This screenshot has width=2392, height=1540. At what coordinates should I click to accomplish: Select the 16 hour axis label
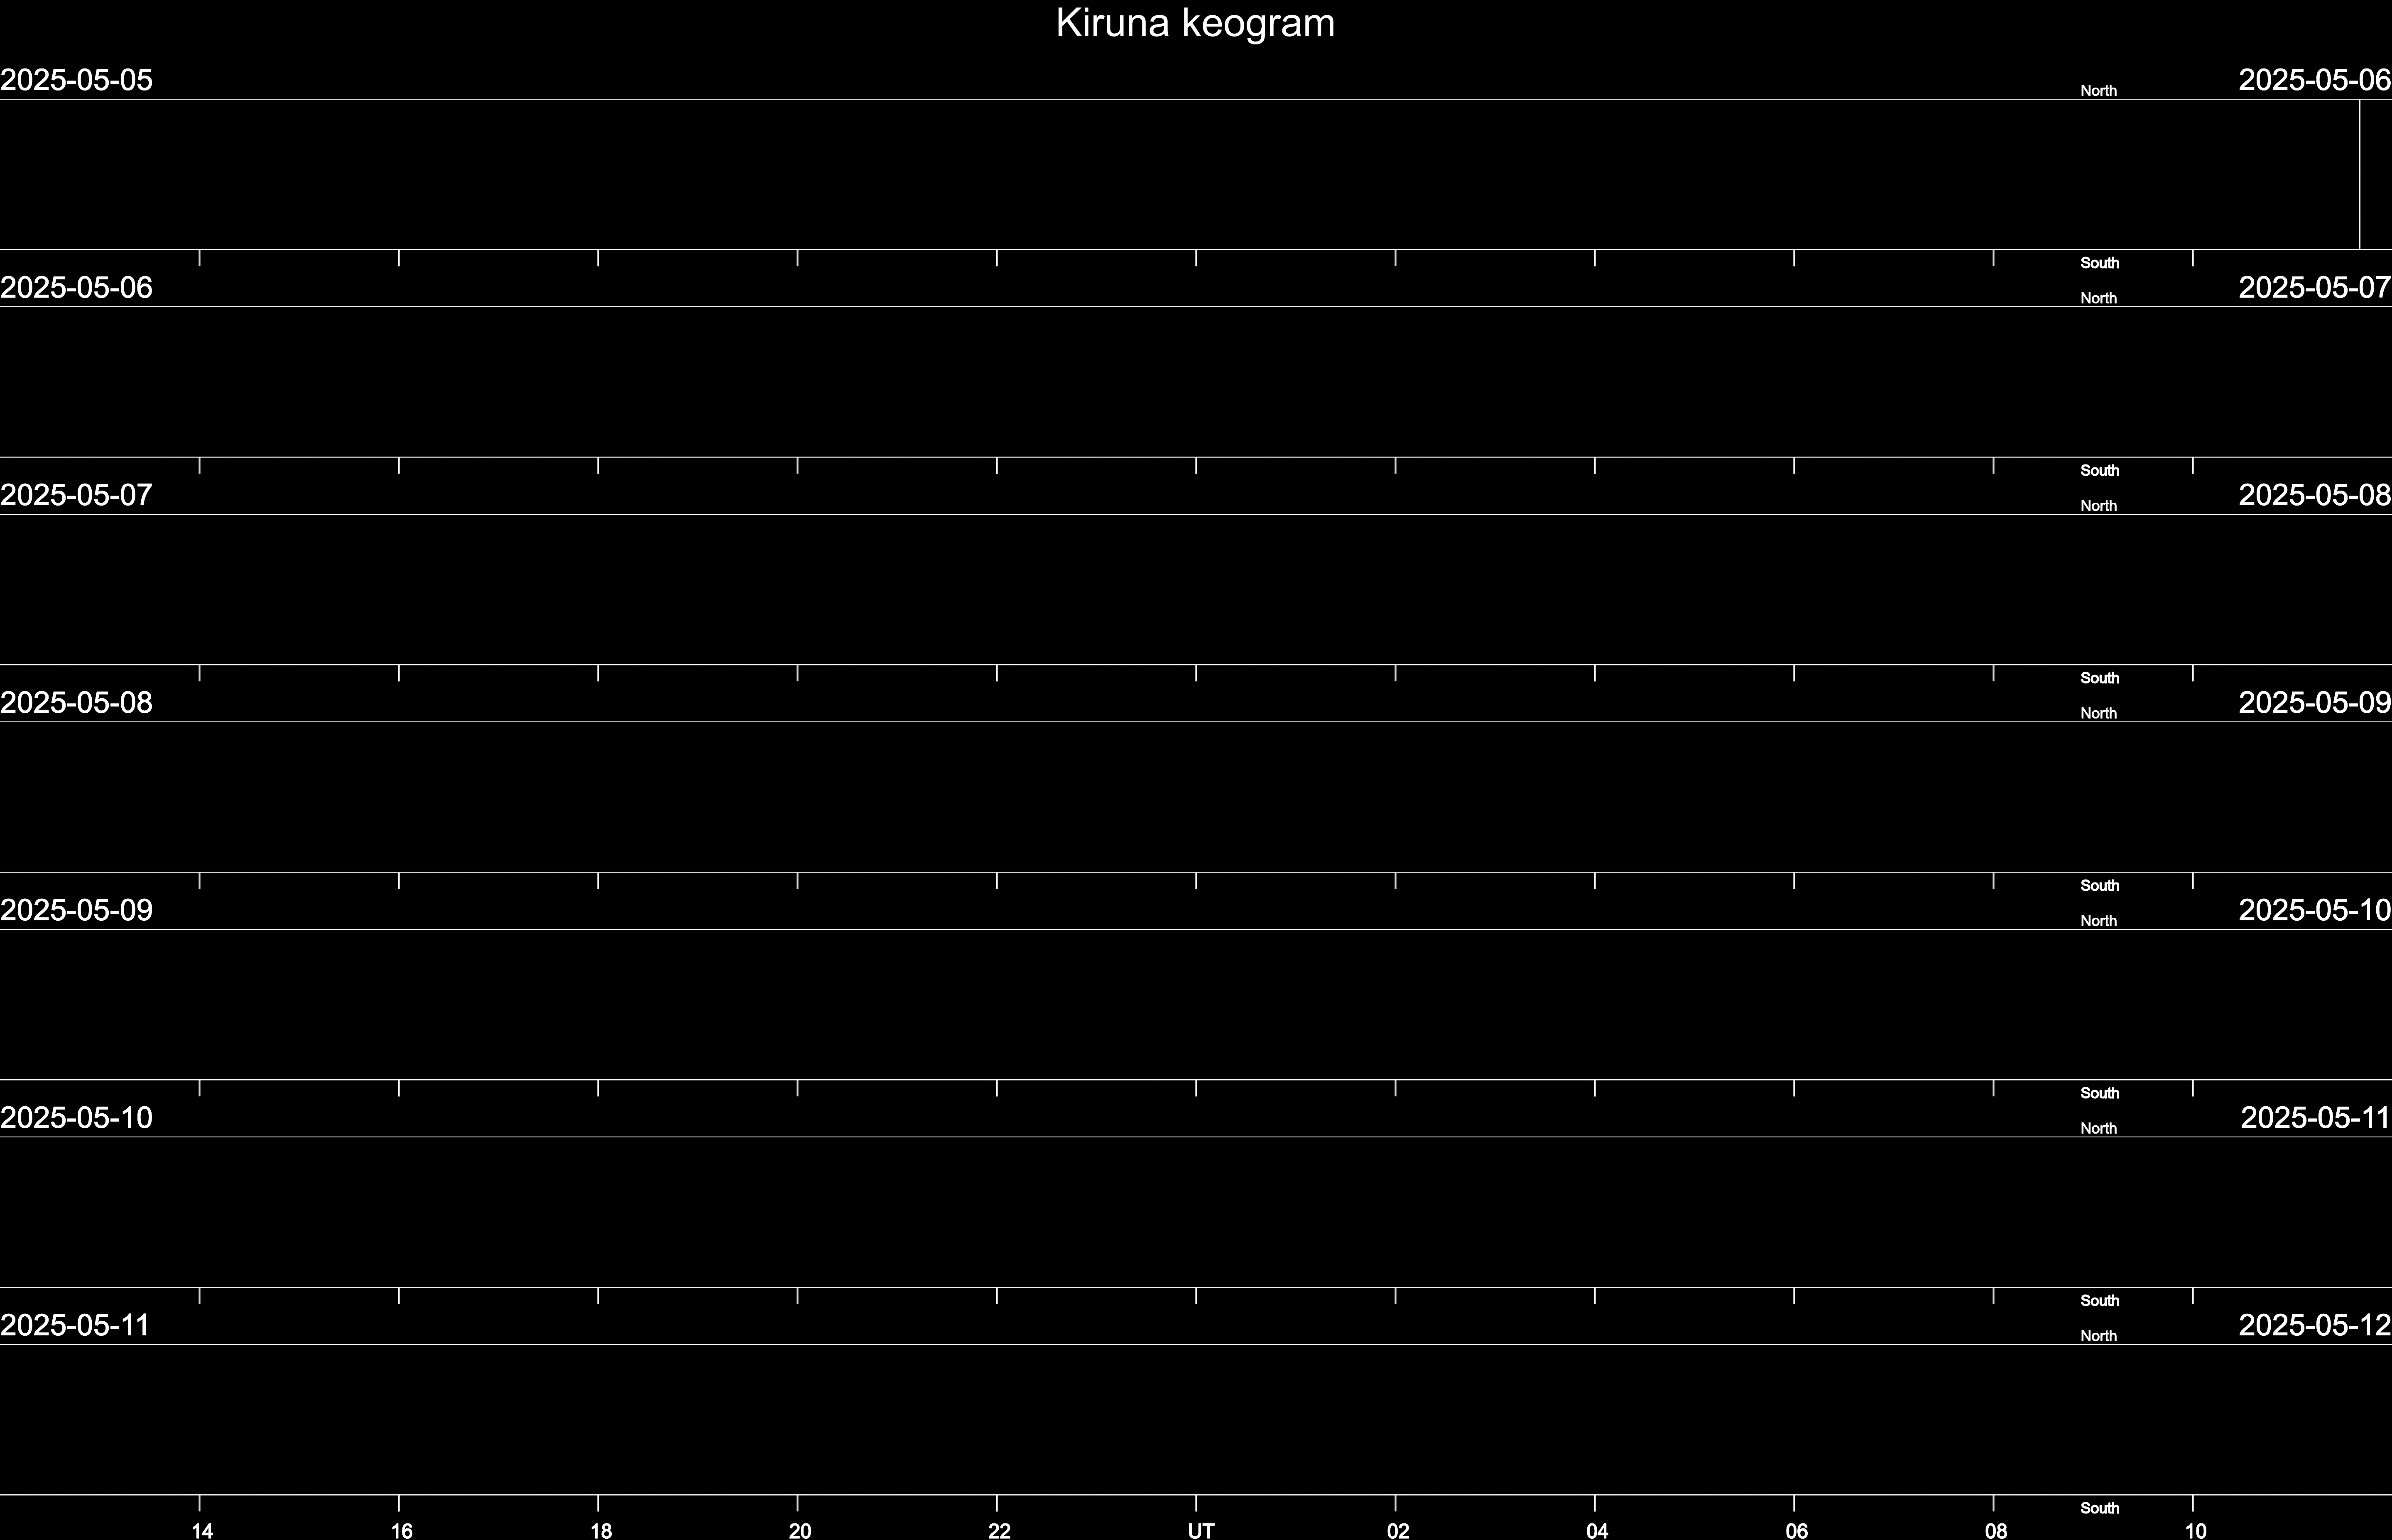tap(401, 1530)
